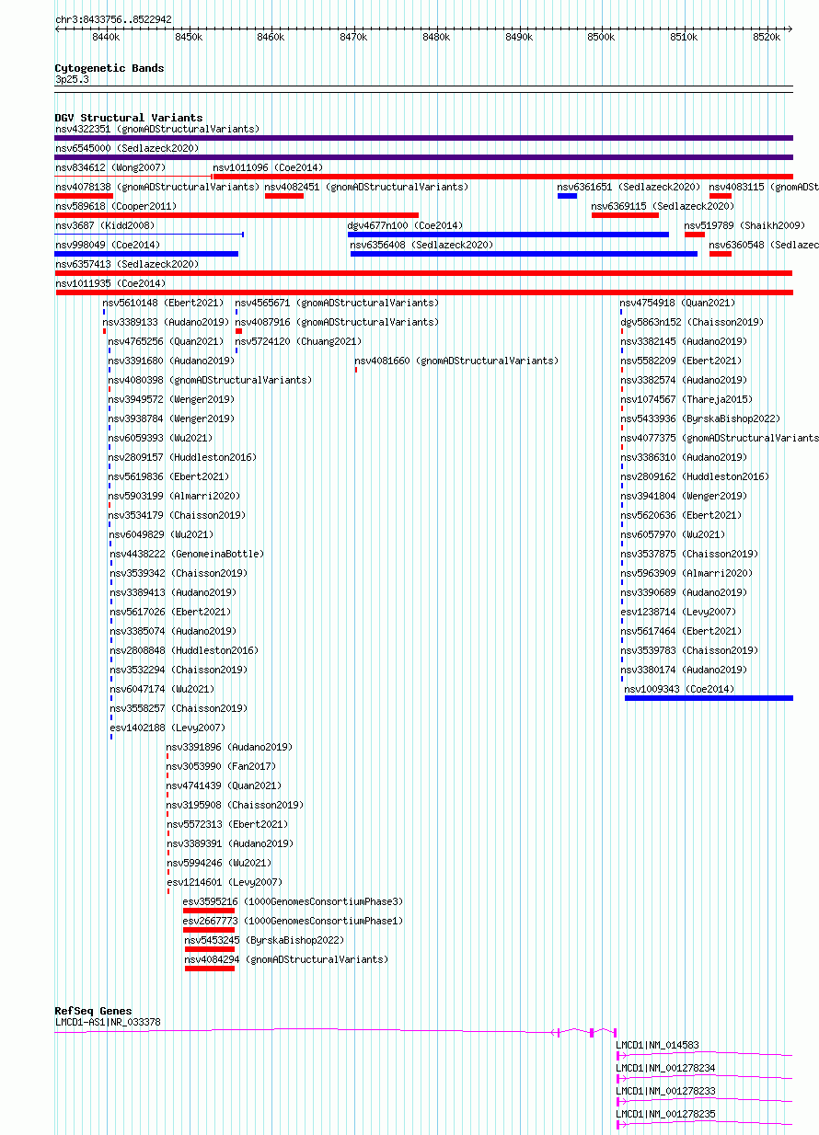The height and width of the screenshot is (1135, 819).
Task: Open the RefSeq Genes track title
Action: [x=93, y=1011]
